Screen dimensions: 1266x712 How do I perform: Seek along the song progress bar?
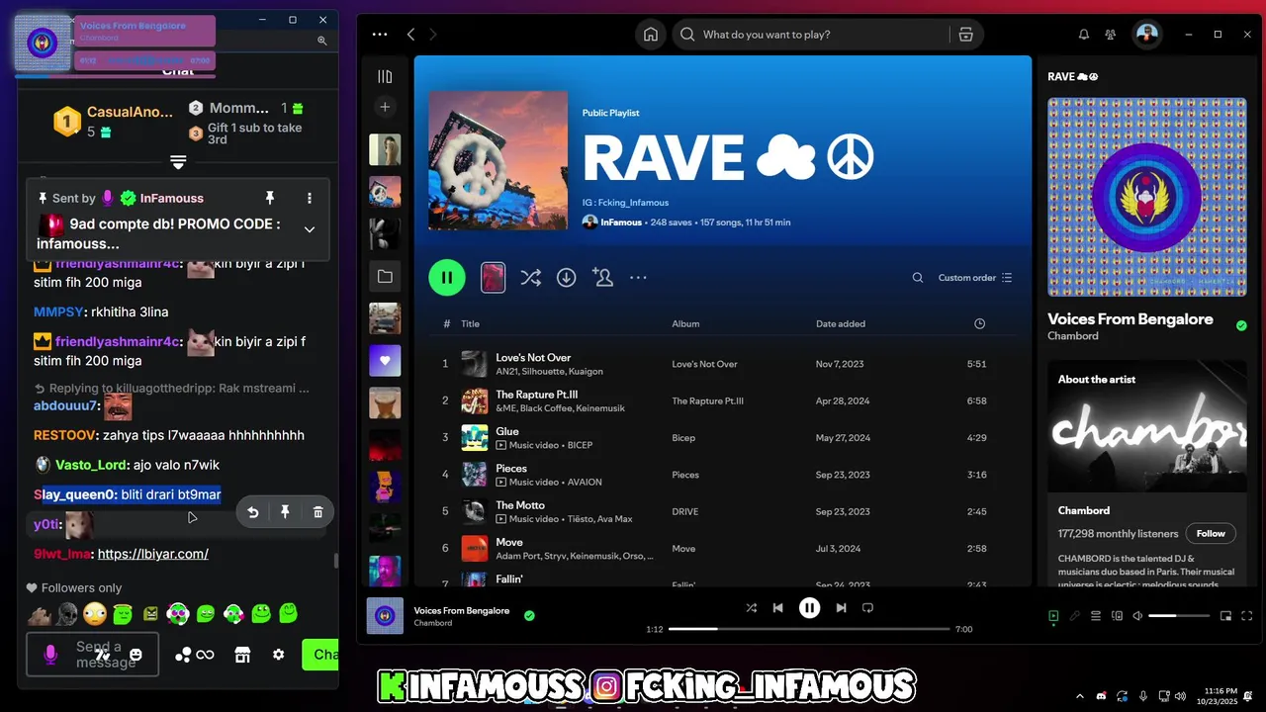click(810, 629)
